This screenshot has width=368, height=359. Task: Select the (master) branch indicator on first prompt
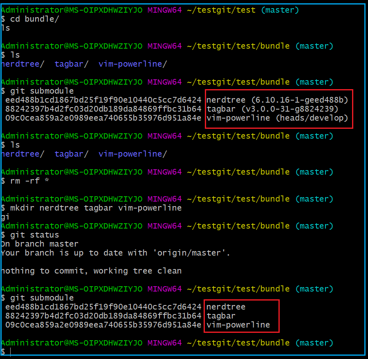[x=280, y=10]
